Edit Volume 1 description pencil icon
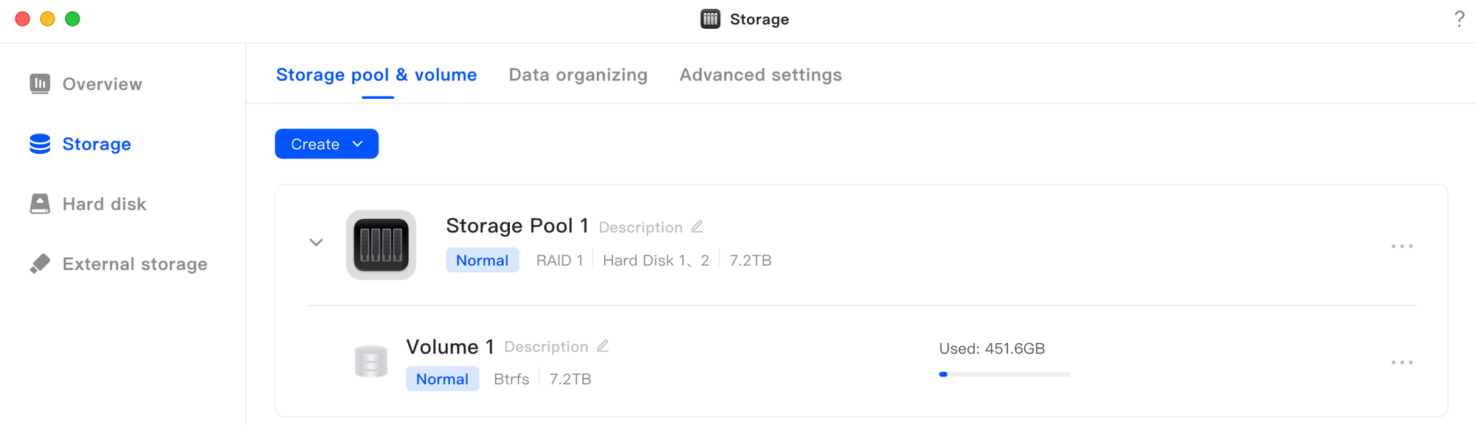The height and width of the screenshot is (425, 1476). [x=602, y=346]
